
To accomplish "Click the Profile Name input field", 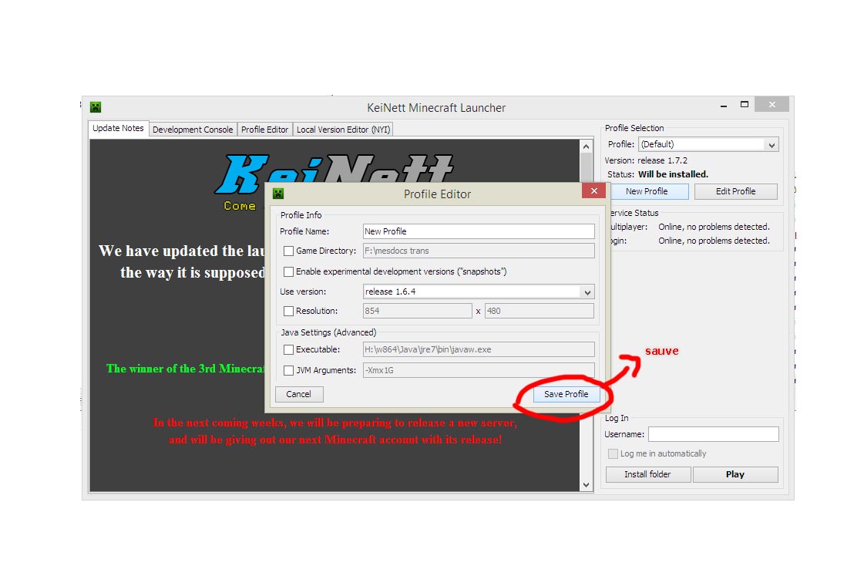I will click(x=479, y=231).
